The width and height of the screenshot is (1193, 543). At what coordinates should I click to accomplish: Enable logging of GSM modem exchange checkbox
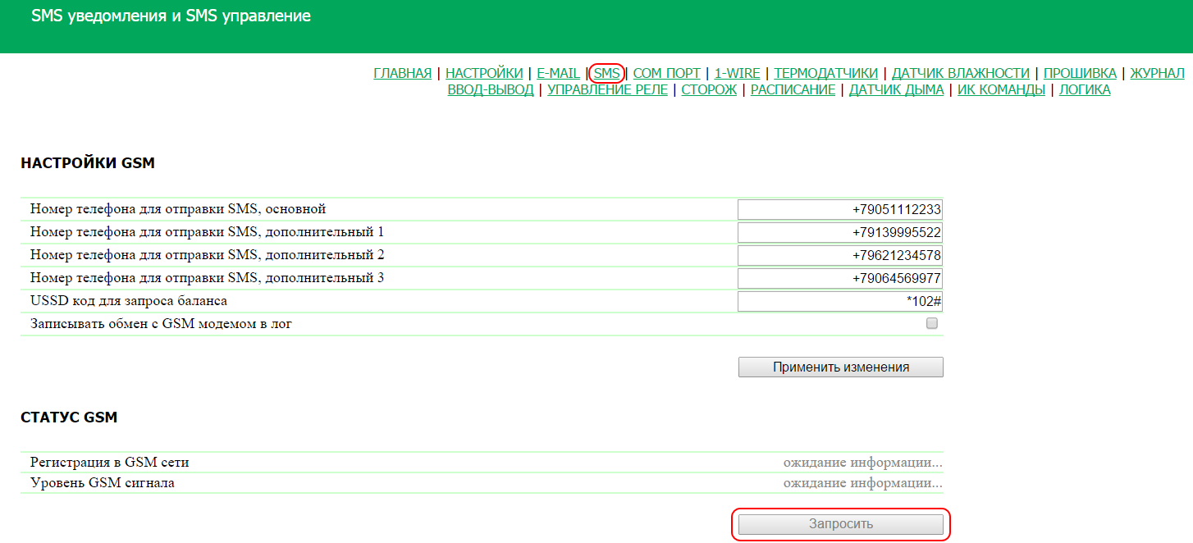pyautogui.click(x=931, y=324)
